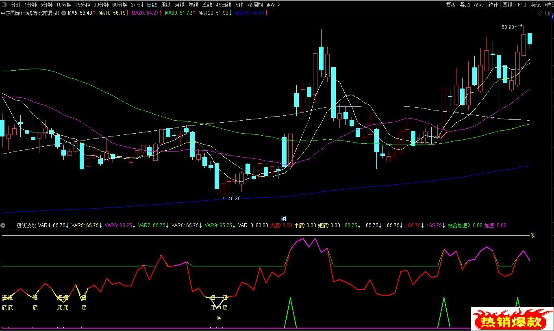Click the VAR10: 90.00 value
This screenshot has width=554, height=331.
253,225
